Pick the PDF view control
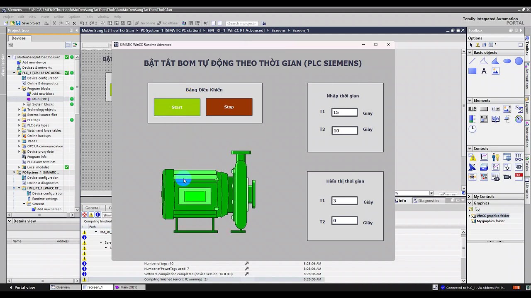 (519, 177)
